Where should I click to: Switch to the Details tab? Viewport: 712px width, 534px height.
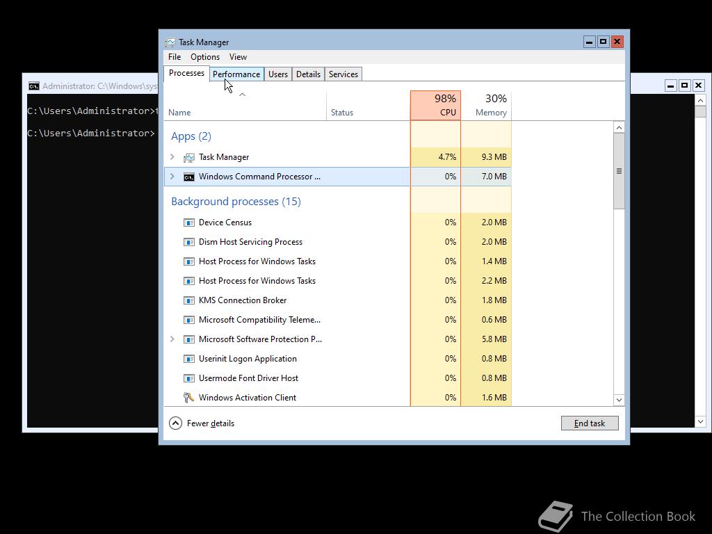(x=308, y=74)
